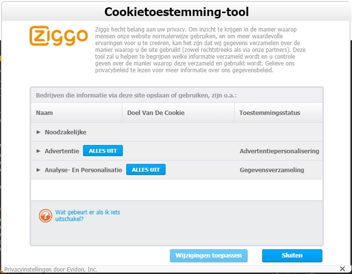Screen dimensions: 352x274
Task: Expand the Noodzakelijke category arrow
Action: 39,132
